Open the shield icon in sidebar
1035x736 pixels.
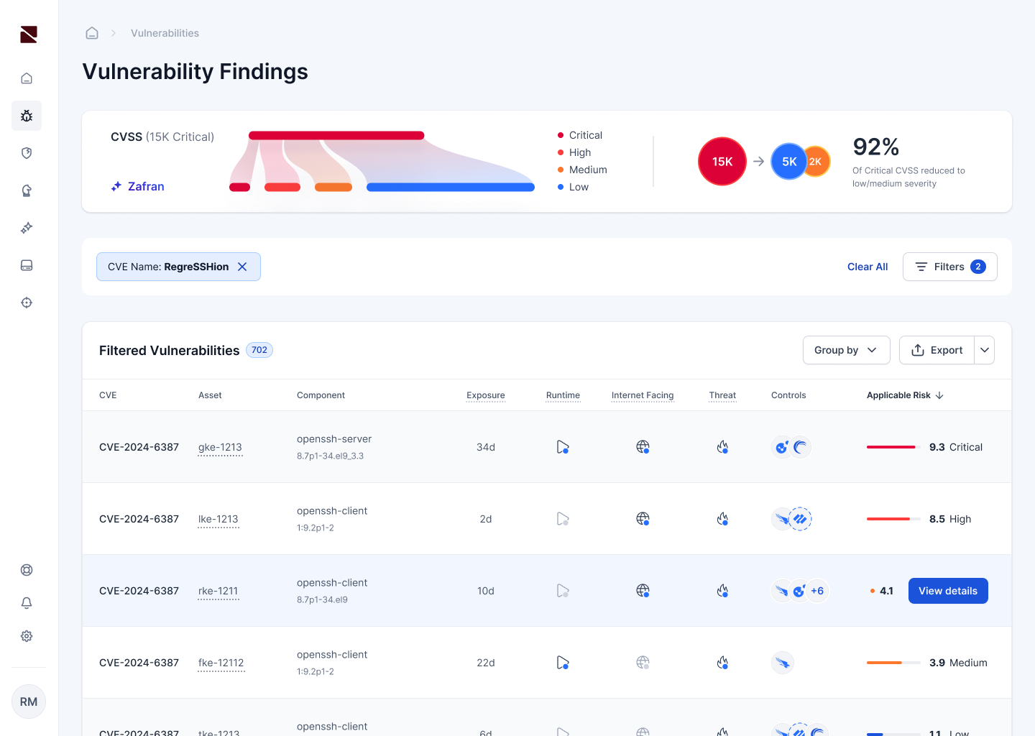(27, 153)
